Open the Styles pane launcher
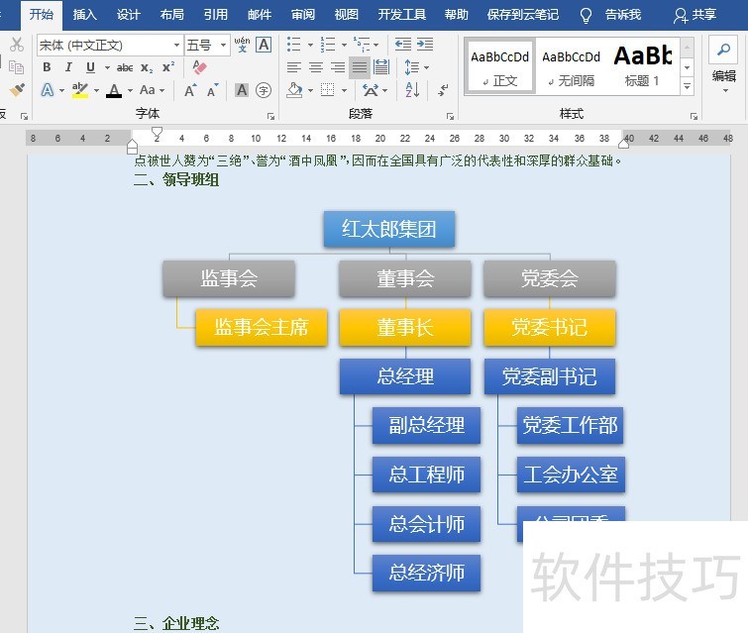748x633 pixels. click(694, 116)
